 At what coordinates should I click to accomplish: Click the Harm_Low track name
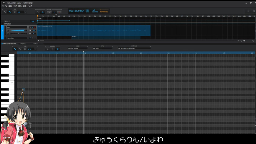tap(17, 38)
